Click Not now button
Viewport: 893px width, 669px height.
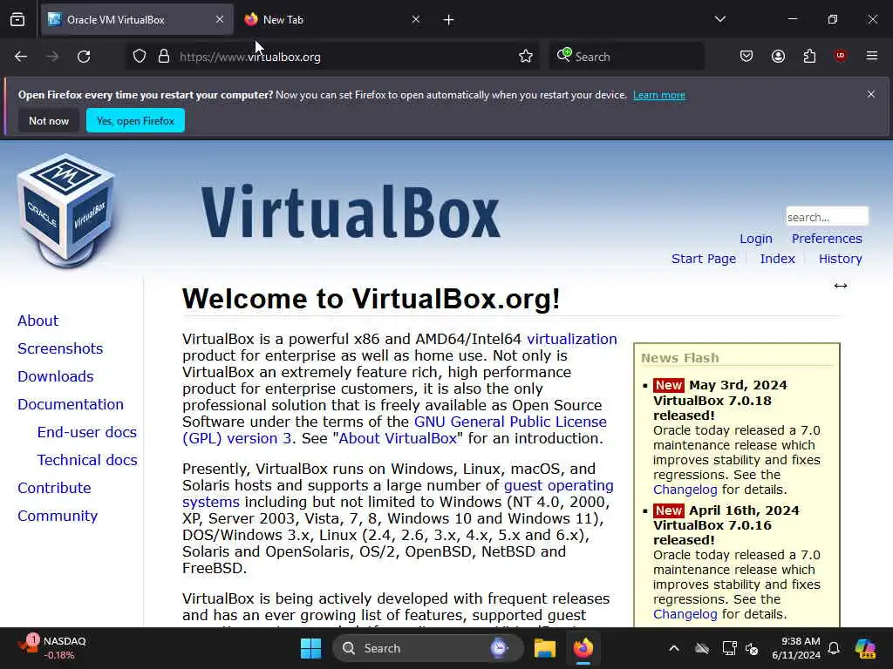pyautogui.click(x=49, y=120)
